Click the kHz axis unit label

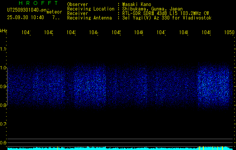(4, 30)
